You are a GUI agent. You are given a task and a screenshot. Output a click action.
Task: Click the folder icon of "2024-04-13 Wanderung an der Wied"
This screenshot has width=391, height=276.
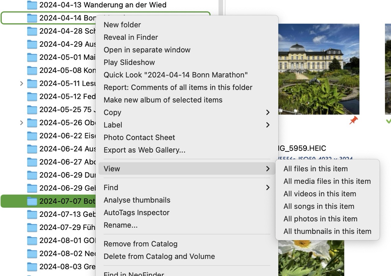pos(32,5)
